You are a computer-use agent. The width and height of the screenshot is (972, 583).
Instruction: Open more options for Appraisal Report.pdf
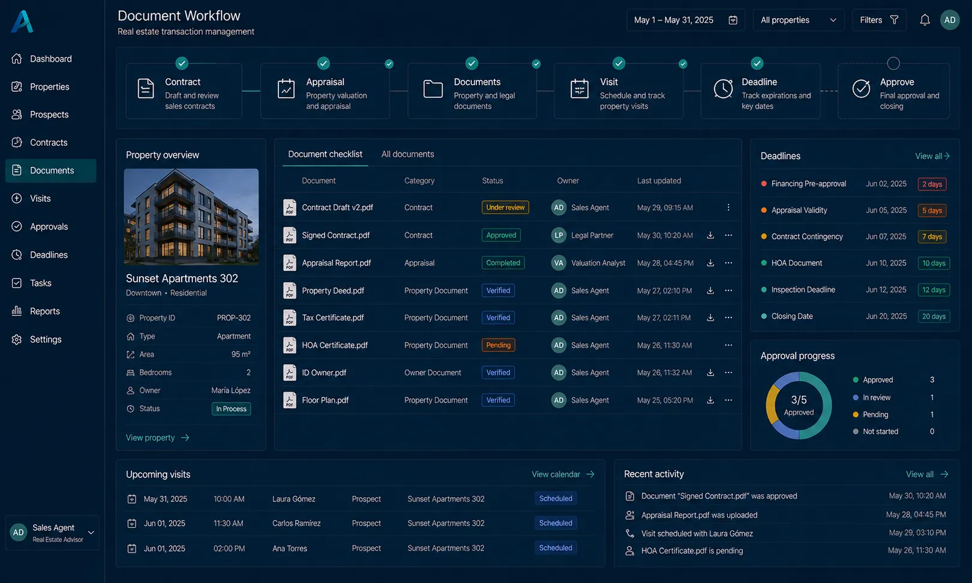pyautogui.click(x=728, y=263)
